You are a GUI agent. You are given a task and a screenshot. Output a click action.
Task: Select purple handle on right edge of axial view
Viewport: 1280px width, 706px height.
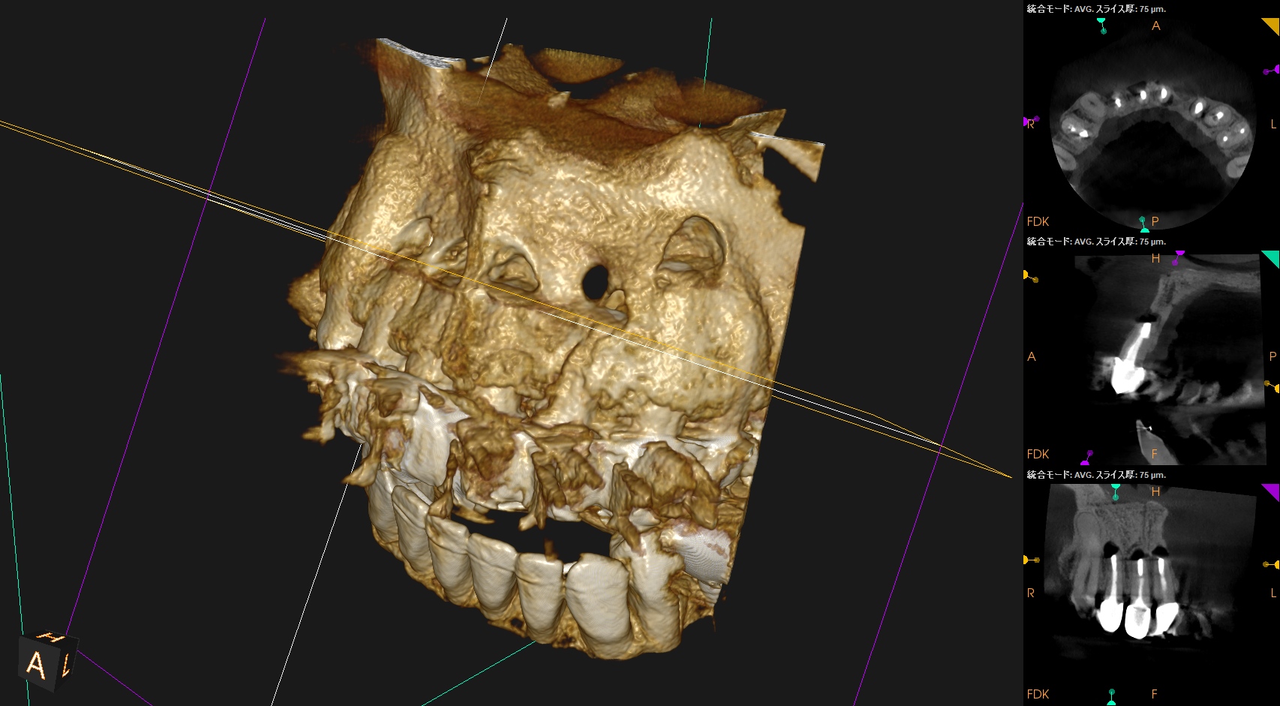(1272, 70)
